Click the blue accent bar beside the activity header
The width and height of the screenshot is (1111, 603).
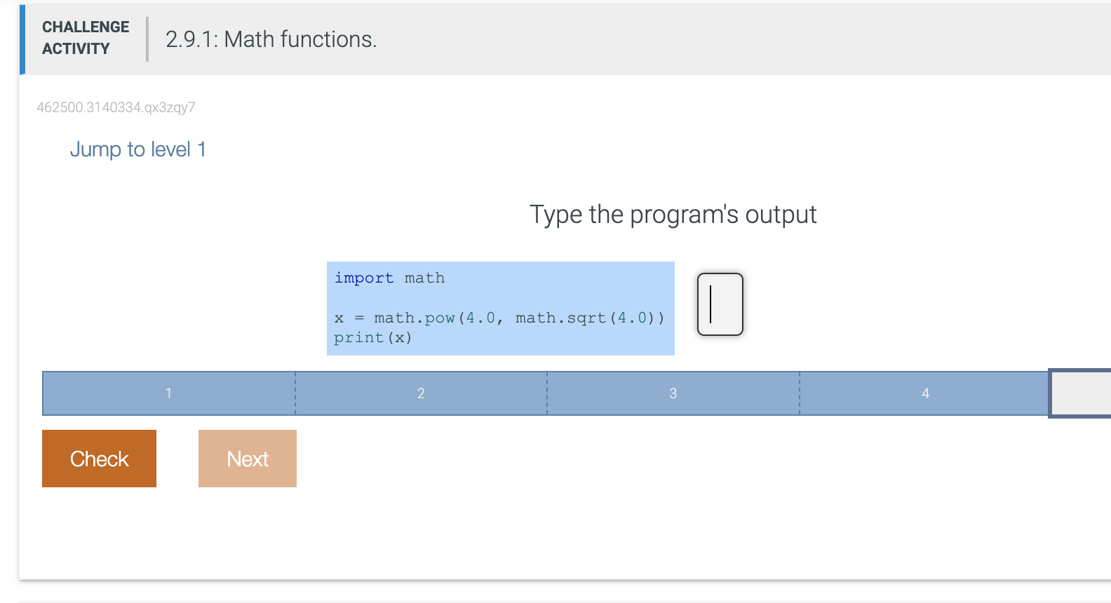pos(22,39)
